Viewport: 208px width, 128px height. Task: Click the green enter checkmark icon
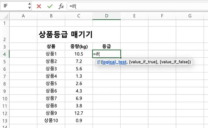point(50,6)
